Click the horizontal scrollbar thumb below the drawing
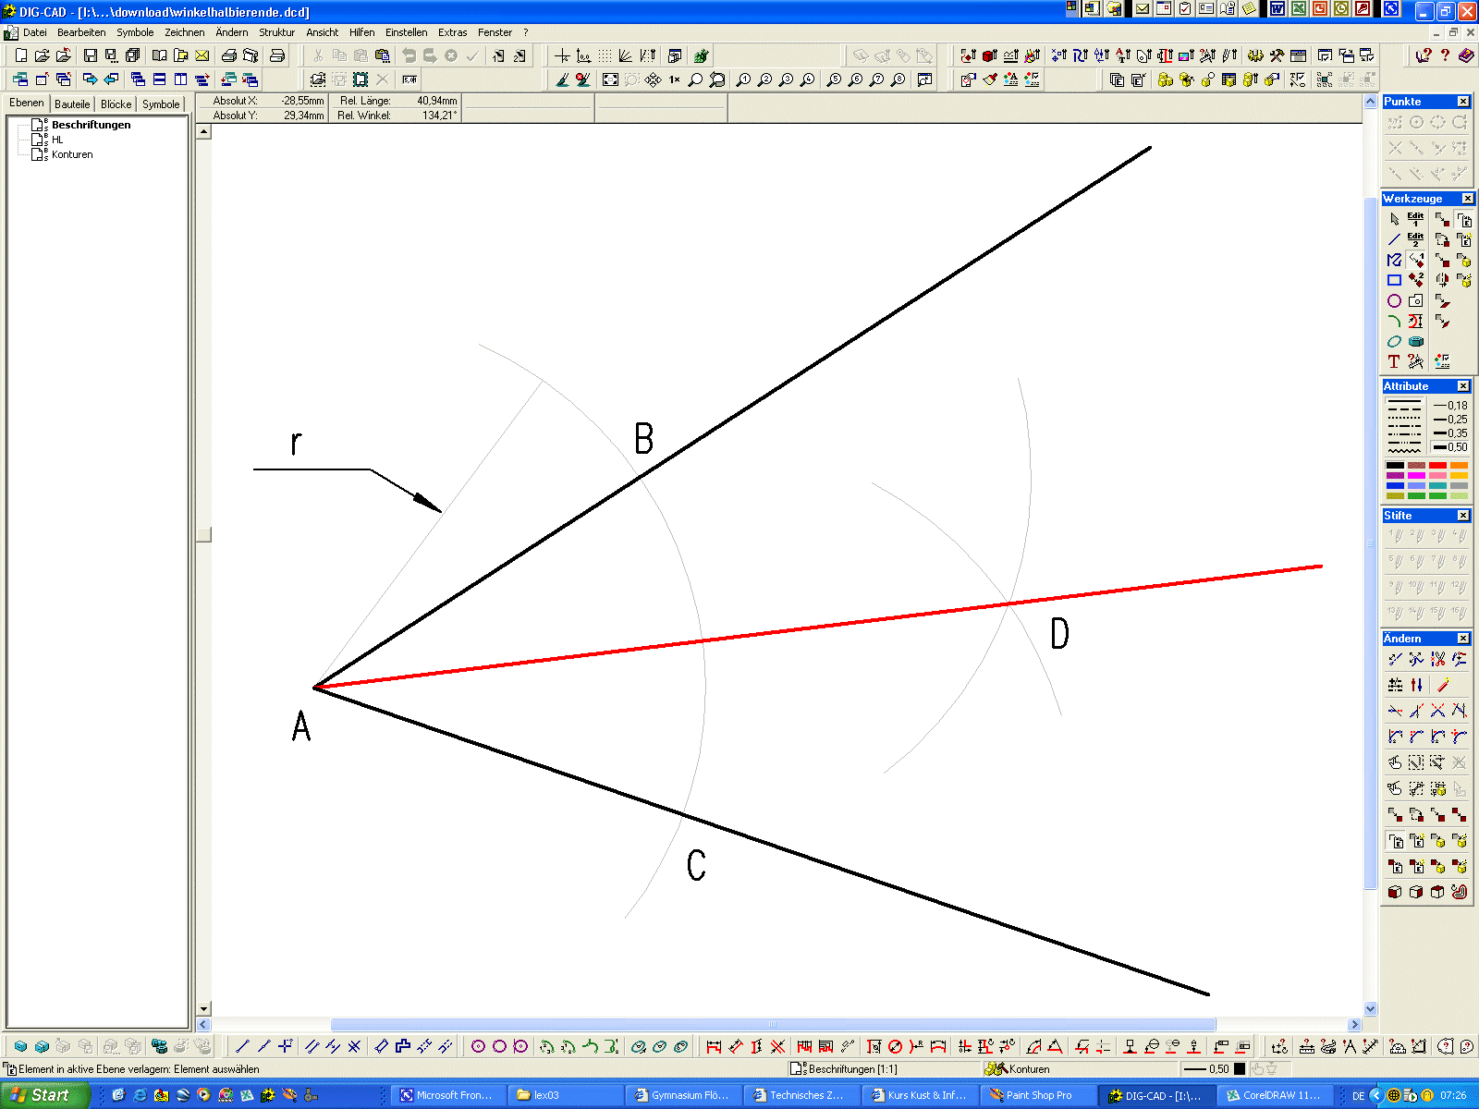The image size is (1479, 1109). coord(773,1024)
